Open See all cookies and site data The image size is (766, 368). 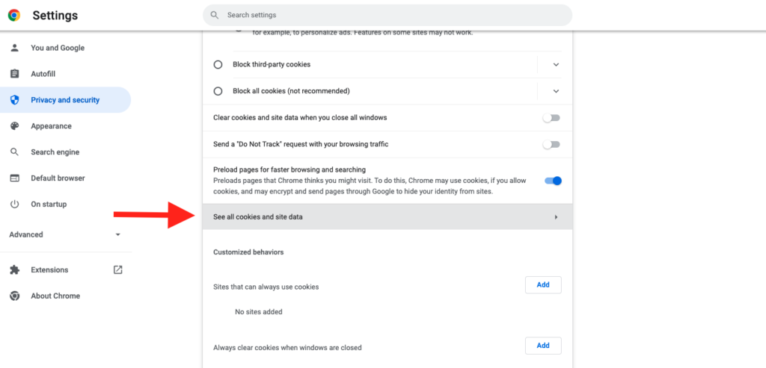[x=387, y=217]
